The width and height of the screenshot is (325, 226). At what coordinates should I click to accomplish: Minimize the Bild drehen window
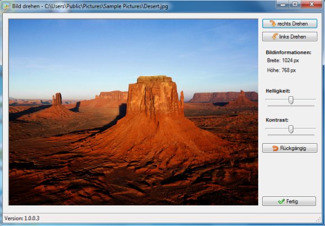pos(283,4)
